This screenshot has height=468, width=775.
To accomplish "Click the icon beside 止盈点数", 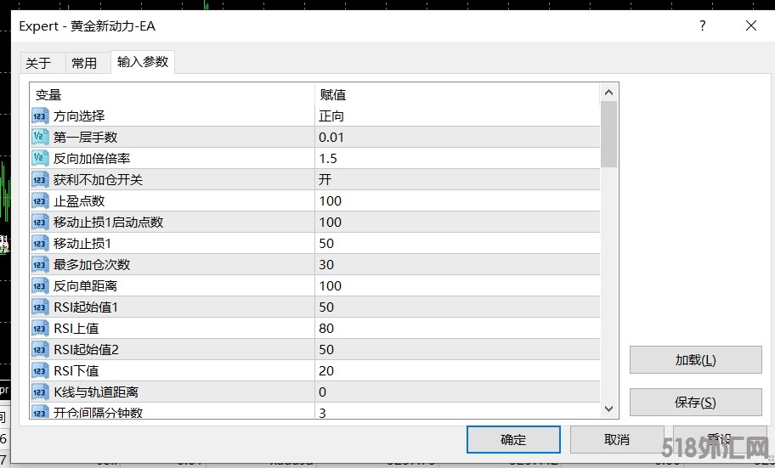I will [x=40, y=201].
